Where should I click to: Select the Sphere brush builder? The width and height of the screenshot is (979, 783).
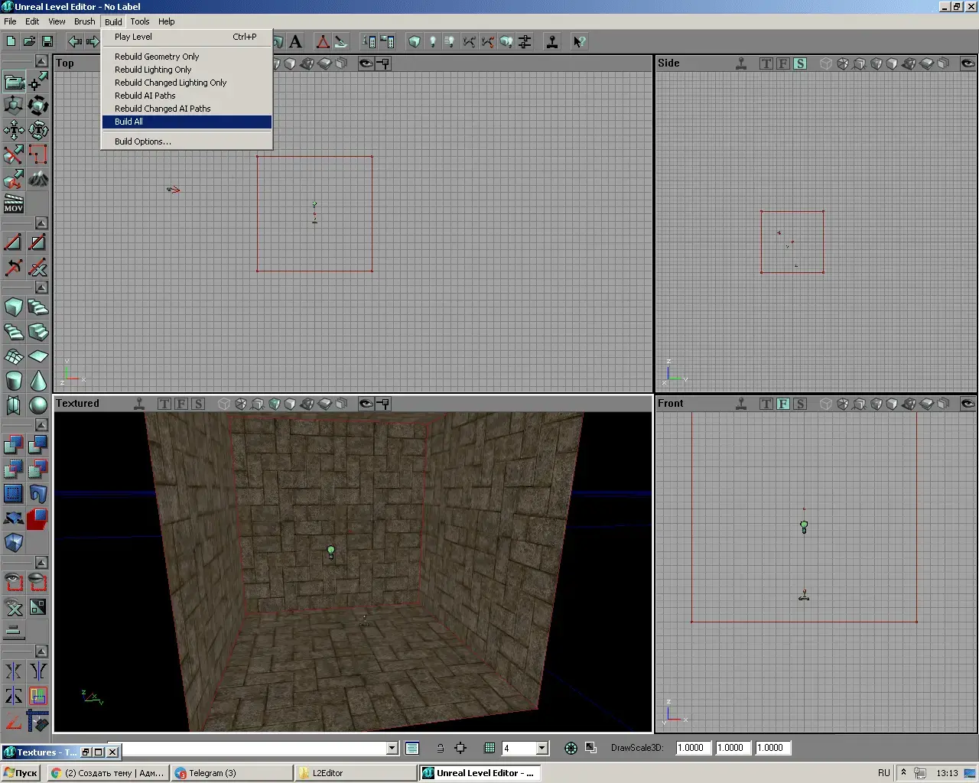pos(38,405)
